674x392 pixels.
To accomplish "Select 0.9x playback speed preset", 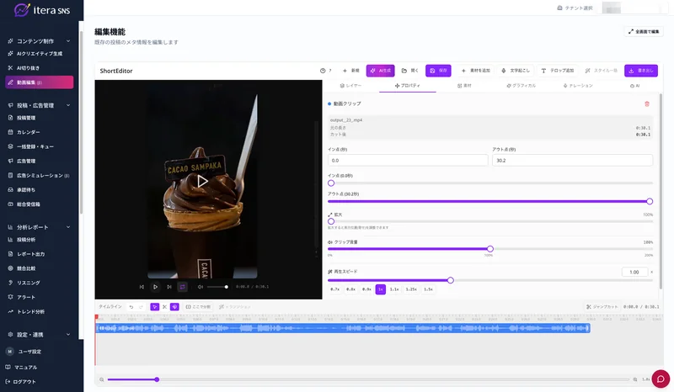I will (x=366, y=289).
